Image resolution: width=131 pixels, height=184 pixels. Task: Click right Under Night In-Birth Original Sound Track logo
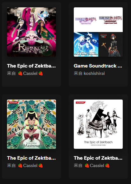pyautogui.click(x=110, y=20)
